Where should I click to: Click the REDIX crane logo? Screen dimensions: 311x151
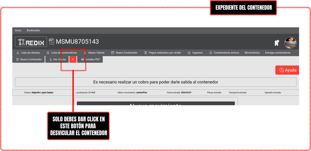pos(31,42)
